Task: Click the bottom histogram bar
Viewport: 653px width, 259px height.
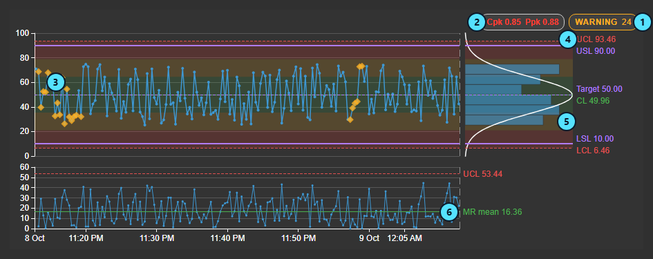Action: click(504, 120)
